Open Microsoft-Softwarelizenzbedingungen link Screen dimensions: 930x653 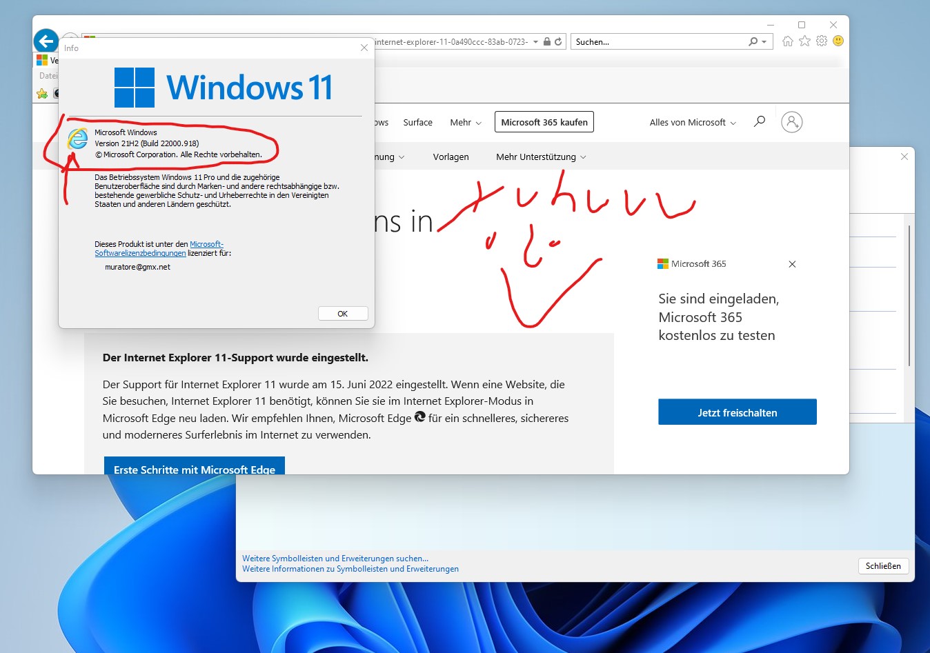click(x=159, y=249)
